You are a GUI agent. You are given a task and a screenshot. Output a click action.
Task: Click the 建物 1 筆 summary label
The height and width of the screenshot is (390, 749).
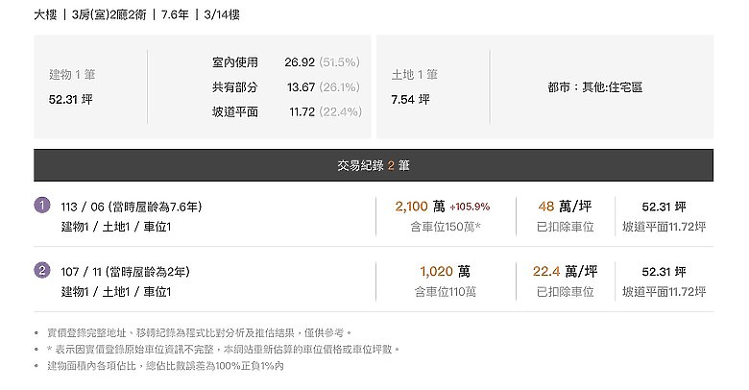tap(72, 75)
